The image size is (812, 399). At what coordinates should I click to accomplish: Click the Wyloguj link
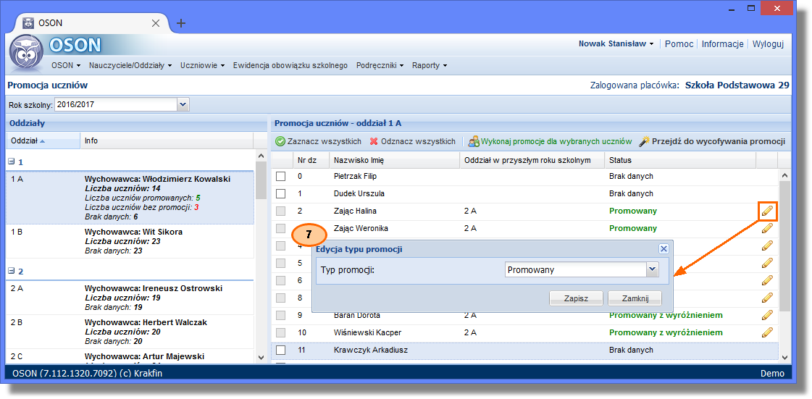click(x=768, y=43)
